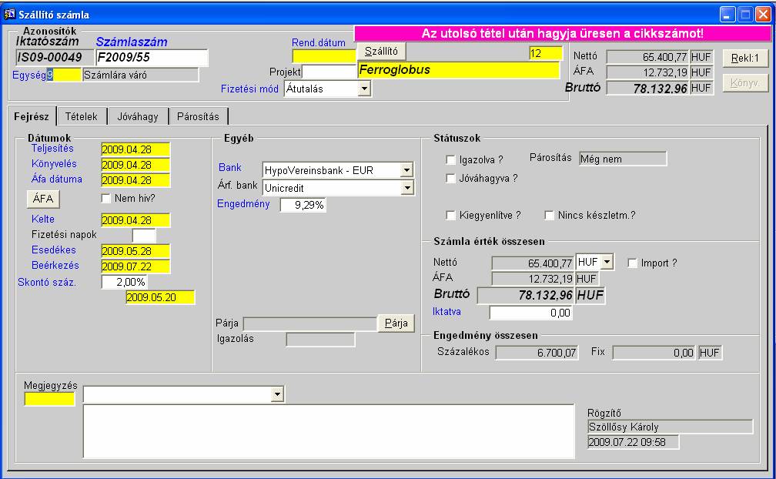Expand the Megjegyzés dropdown list
Viewport: 776px width, 479px height.
pyautogui.click(x=277, y=394)
